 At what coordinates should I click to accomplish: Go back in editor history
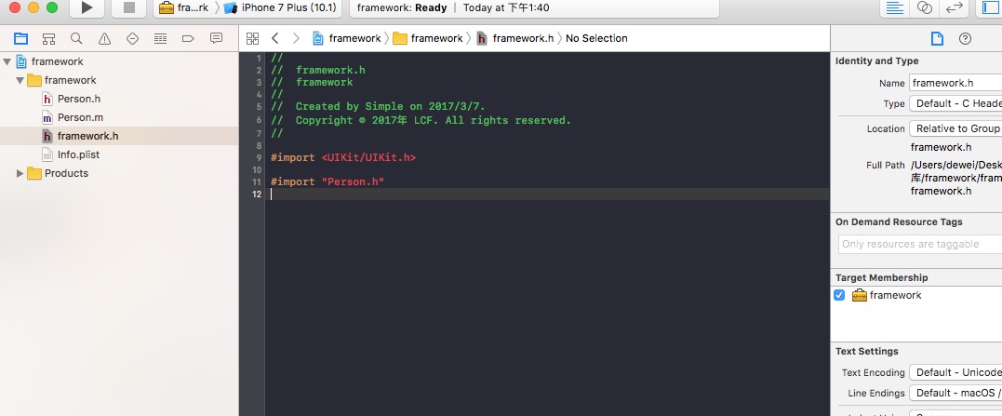pyautogui.click(x=274, y=38)
